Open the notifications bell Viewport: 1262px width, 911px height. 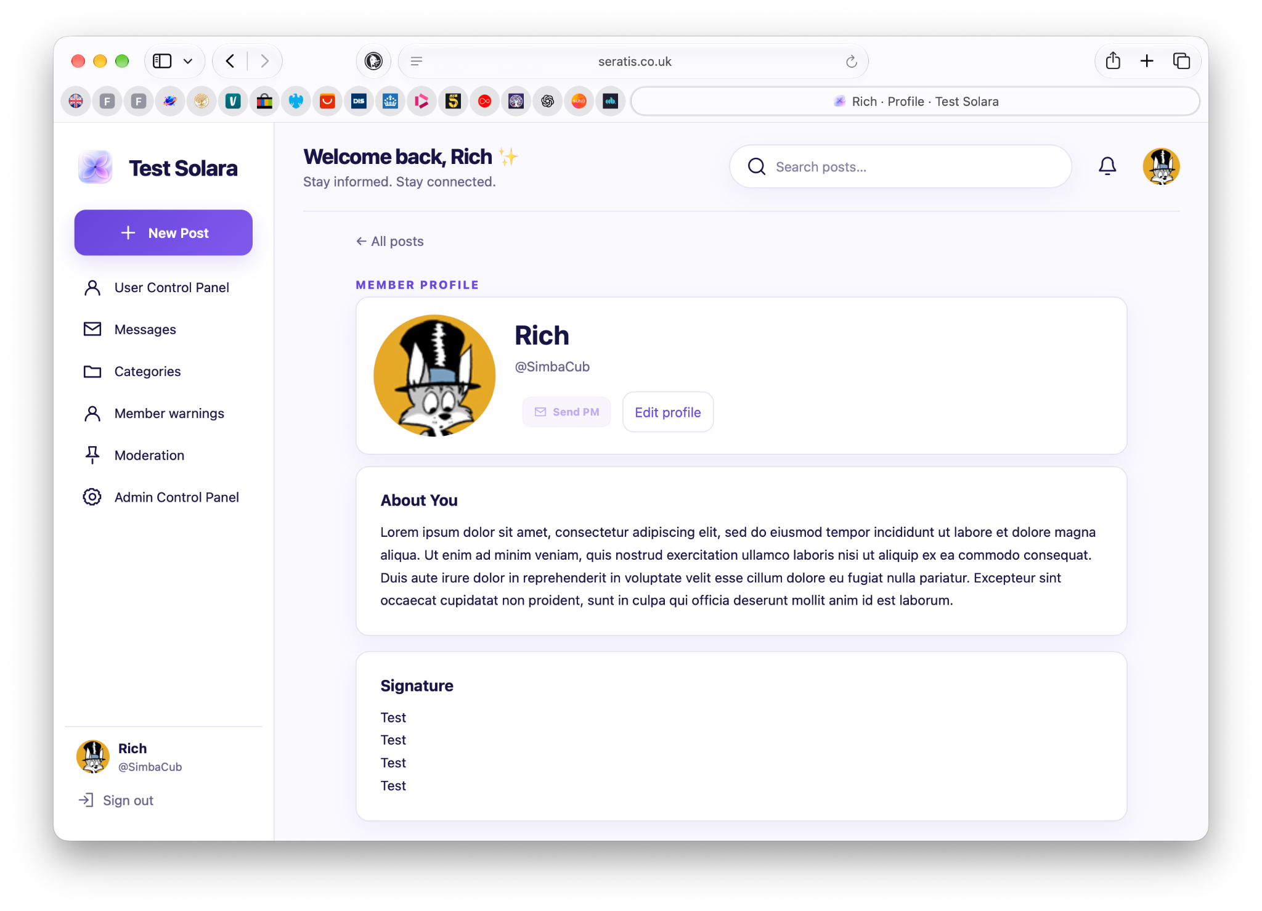[1107, 166]
